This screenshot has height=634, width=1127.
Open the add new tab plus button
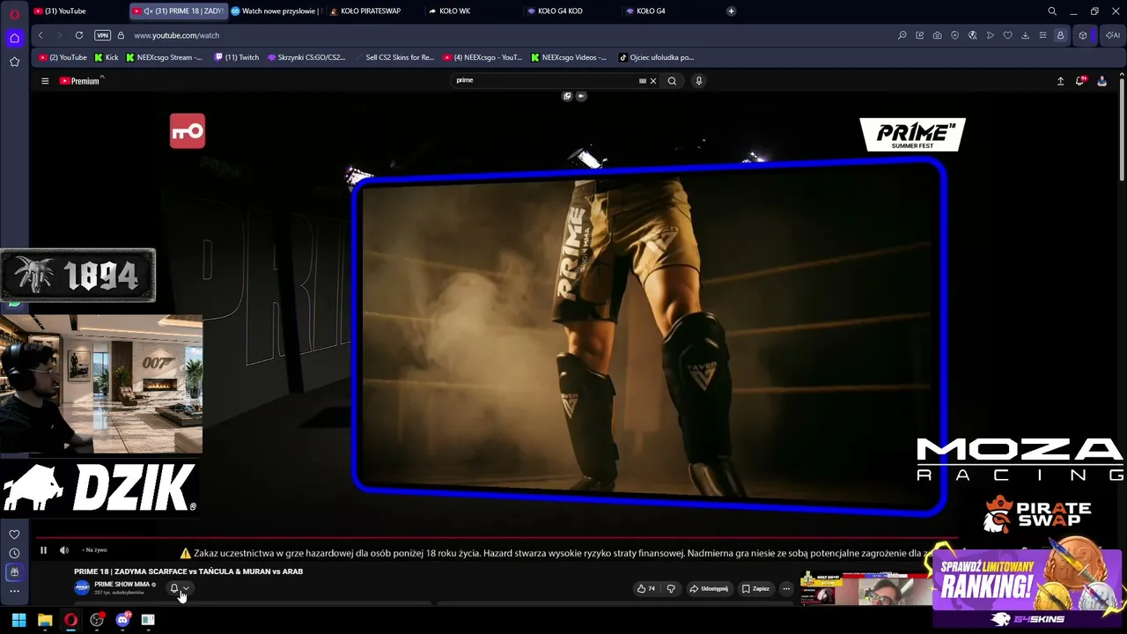coord(731,11)
